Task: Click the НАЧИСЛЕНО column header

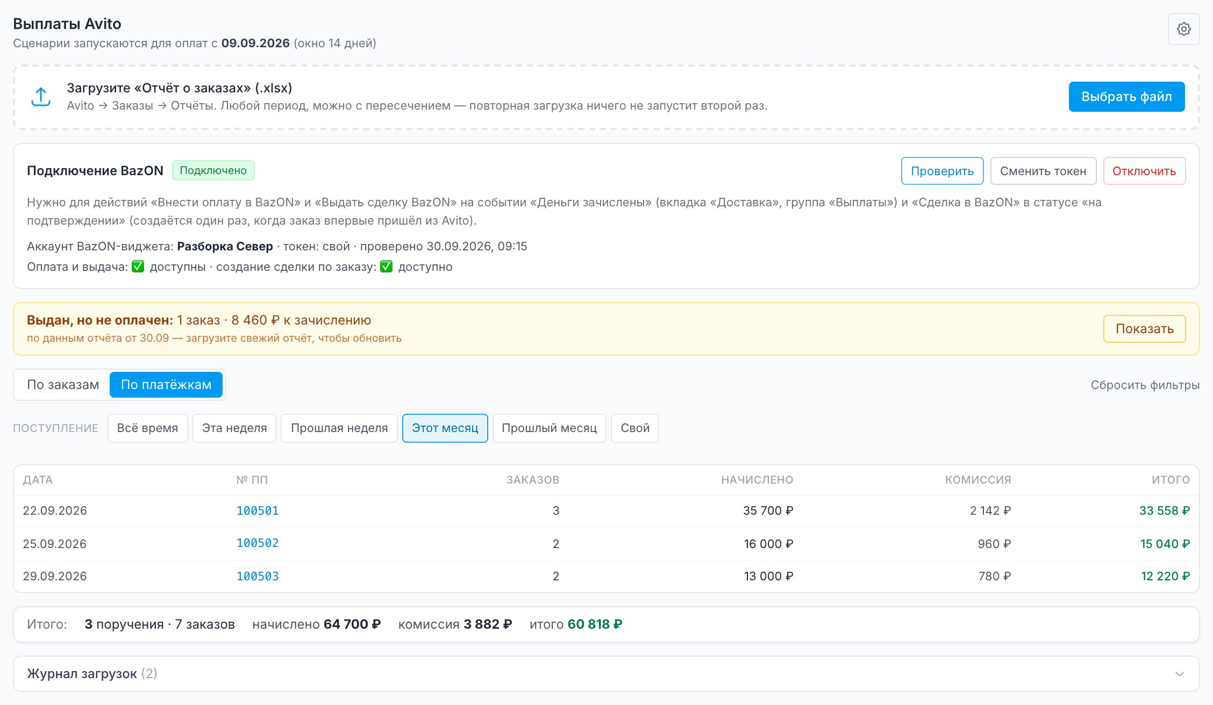Action: point(757,480)
